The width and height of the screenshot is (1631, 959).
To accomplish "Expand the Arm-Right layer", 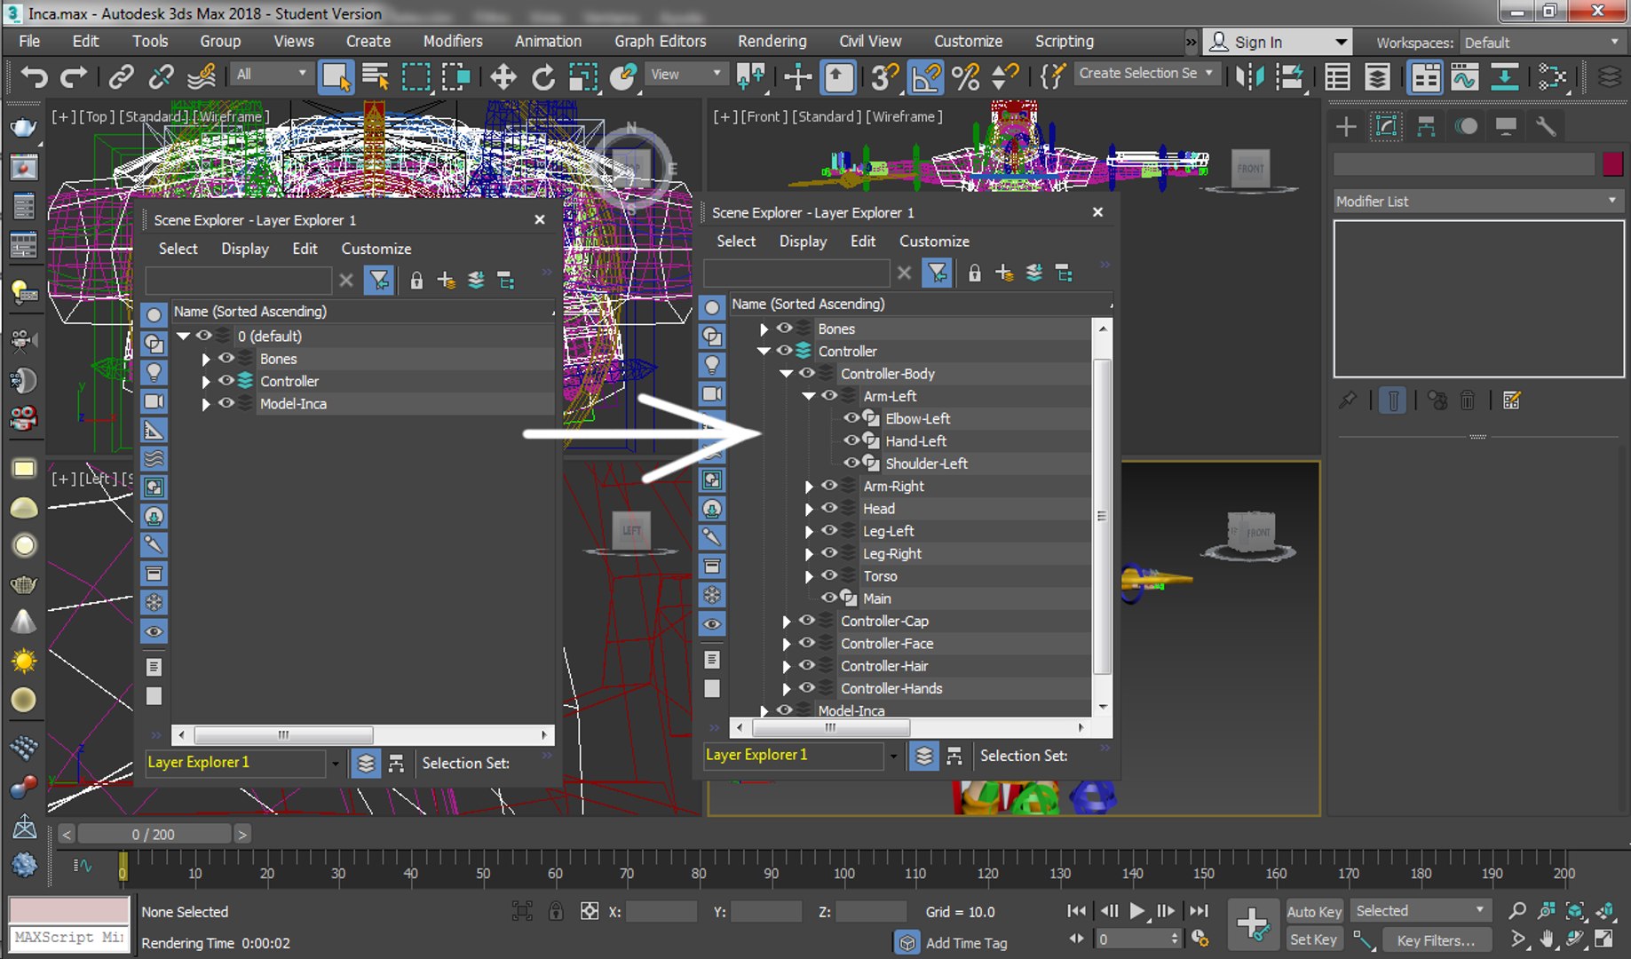I will point(809,487).
